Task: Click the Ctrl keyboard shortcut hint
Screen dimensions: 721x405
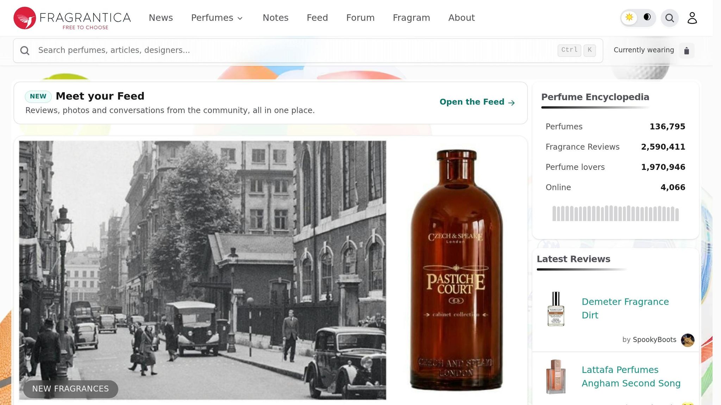Action: (x=569, y=50)
